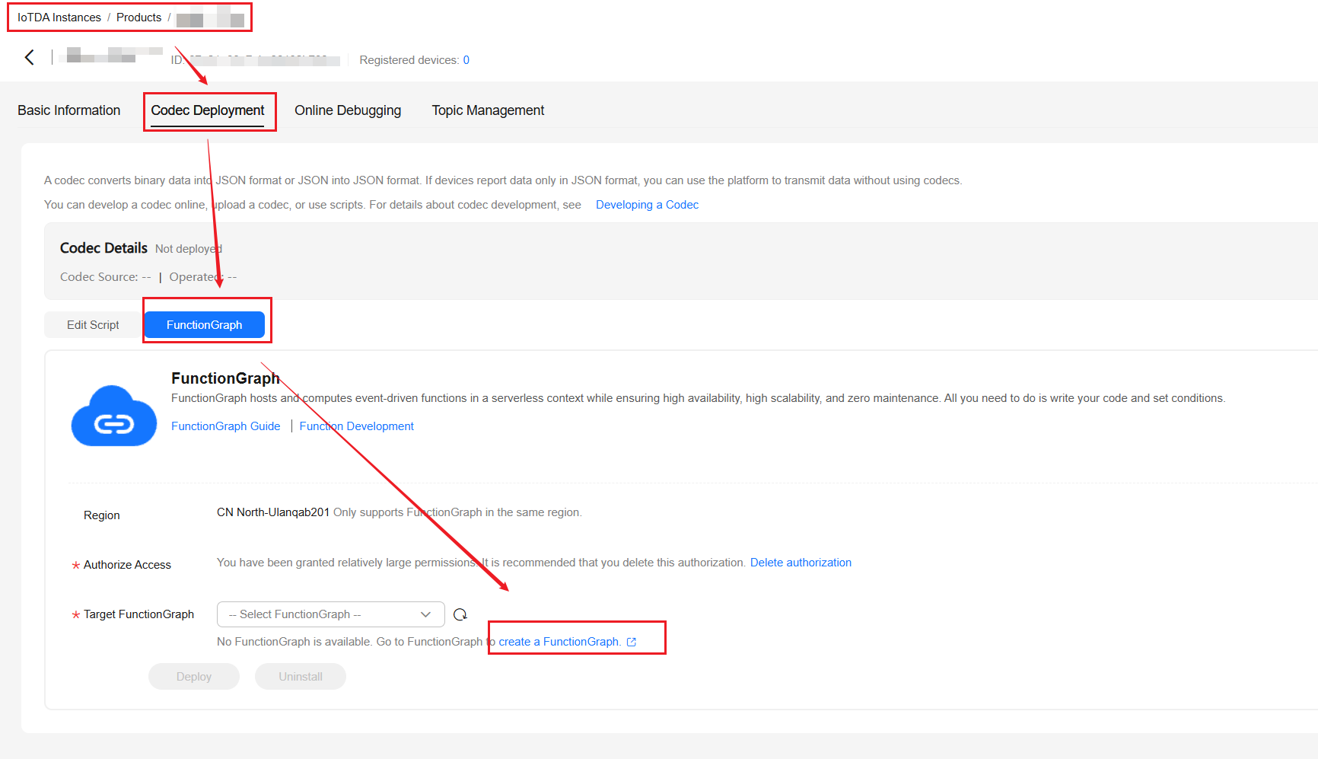Image resolution: width=1318 pixels, height=759 pixels.
Task: Click the back arrow icon
Action: pos(29,57)
